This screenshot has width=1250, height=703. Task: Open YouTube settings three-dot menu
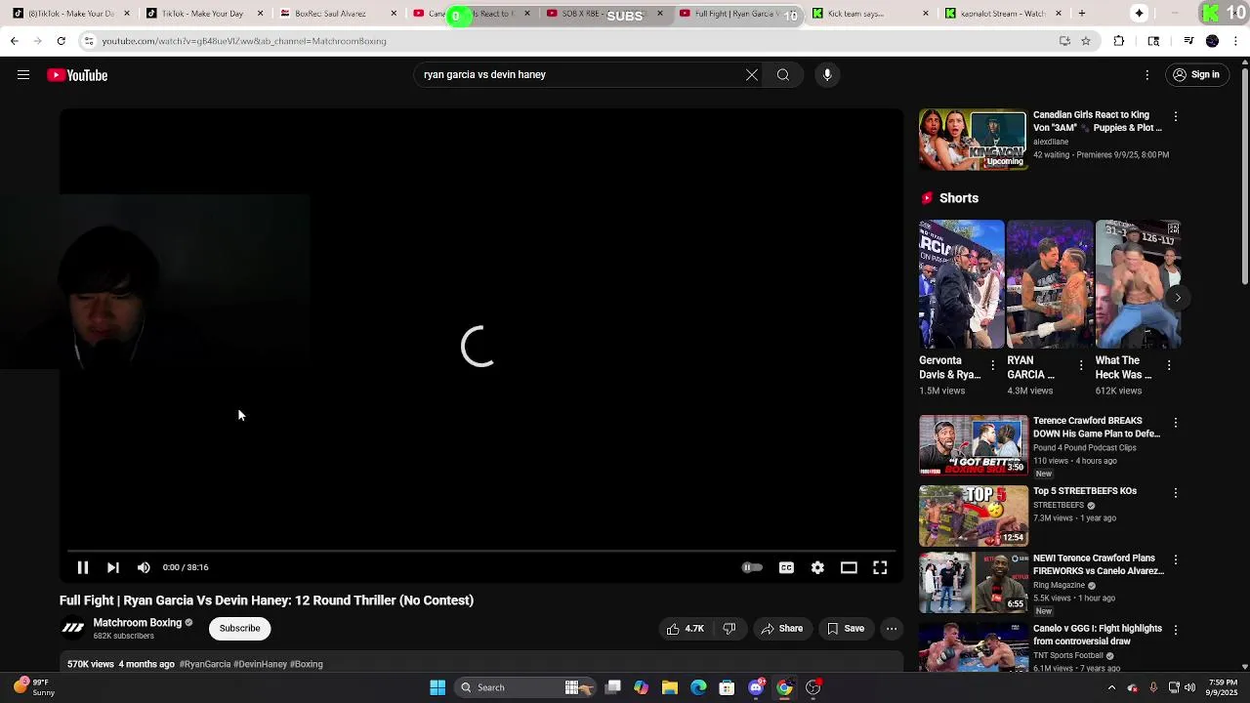1147,75
